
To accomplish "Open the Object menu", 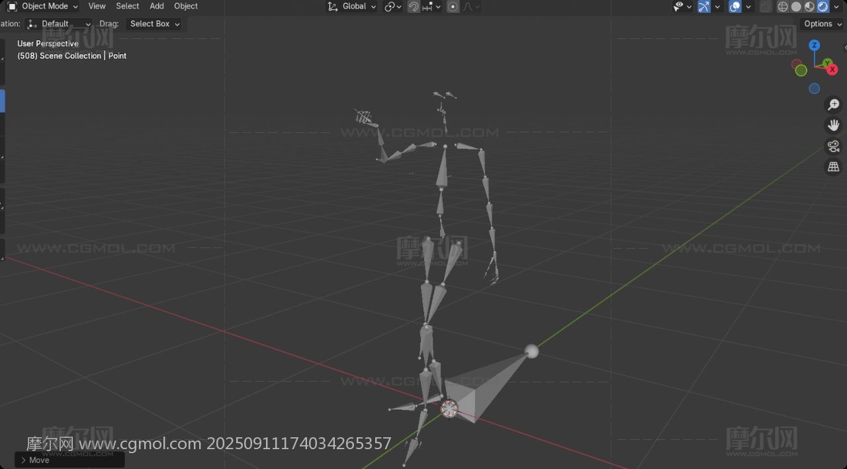I will tap(186, 6).
